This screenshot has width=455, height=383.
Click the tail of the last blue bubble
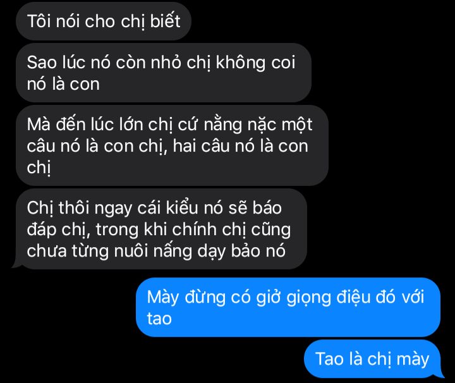(440, 373)
